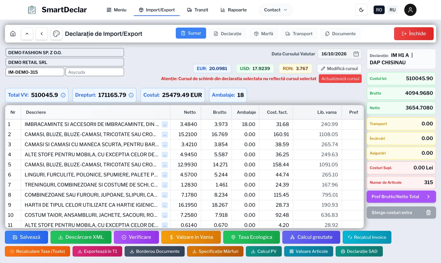This screenshot has height=263, width=441.
Task: Expand the Contact dropdown
Action: (276, 10)
